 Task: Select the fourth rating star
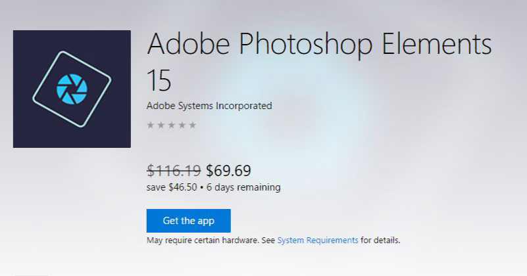click(x=182, y=126)
